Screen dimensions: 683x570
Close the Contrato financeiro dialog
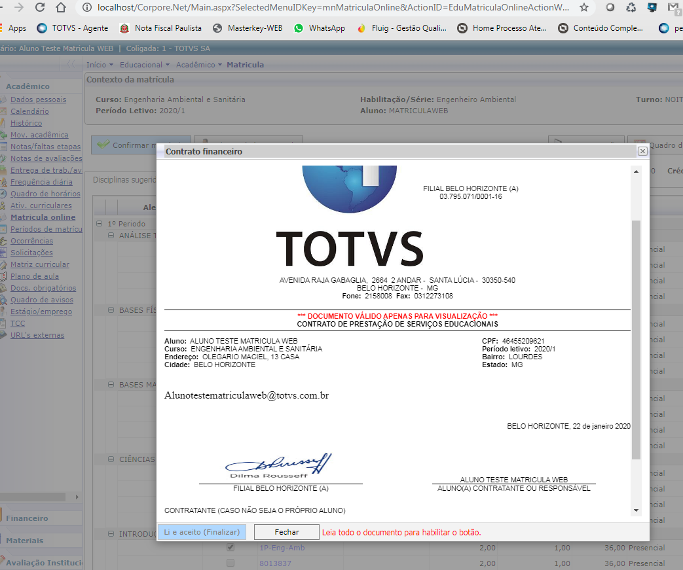point(642,151)
